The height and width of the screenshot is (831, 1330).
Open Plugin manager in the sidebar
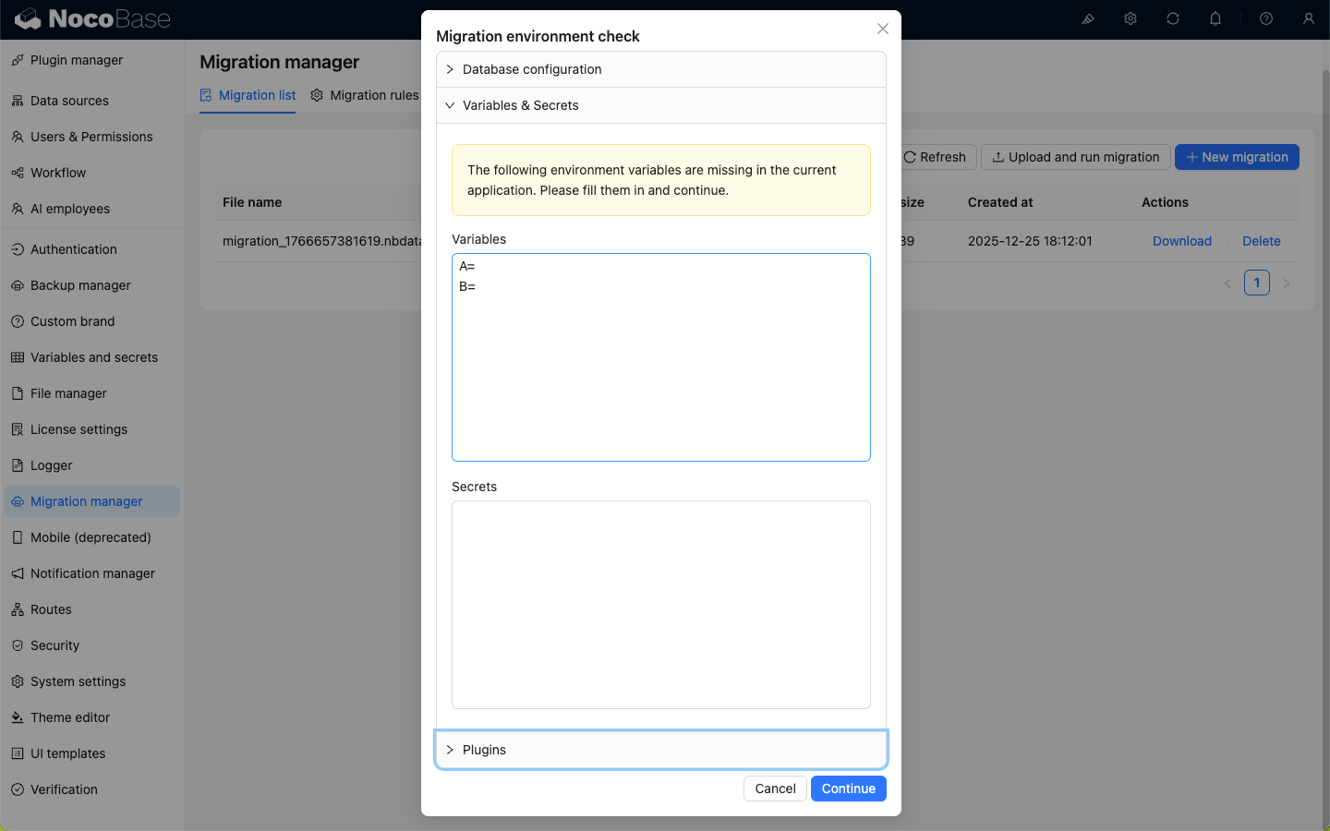[x=77, y=60]
